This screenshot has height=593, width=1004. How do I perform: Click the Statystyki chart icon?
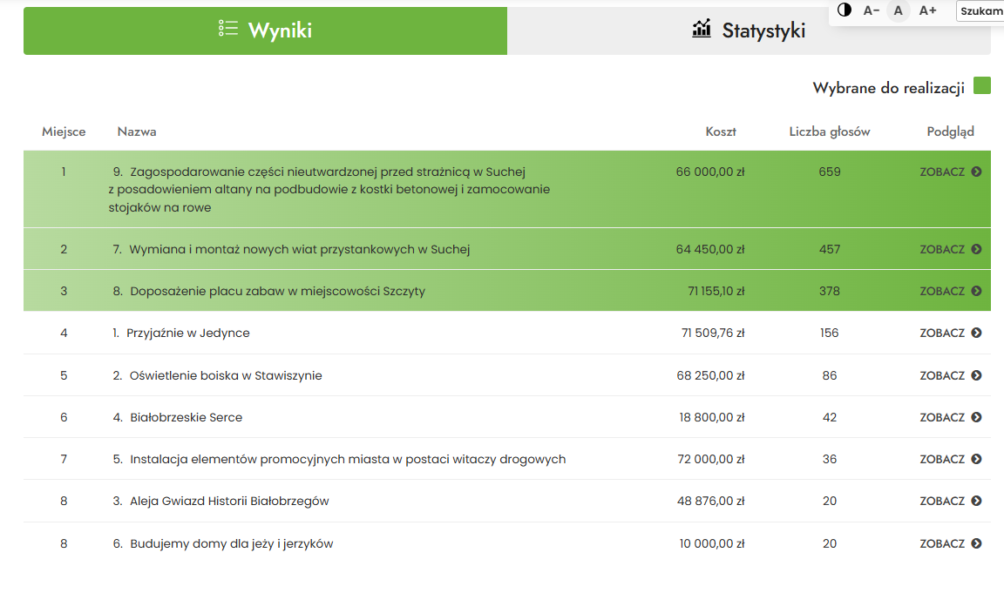point(702,30)
